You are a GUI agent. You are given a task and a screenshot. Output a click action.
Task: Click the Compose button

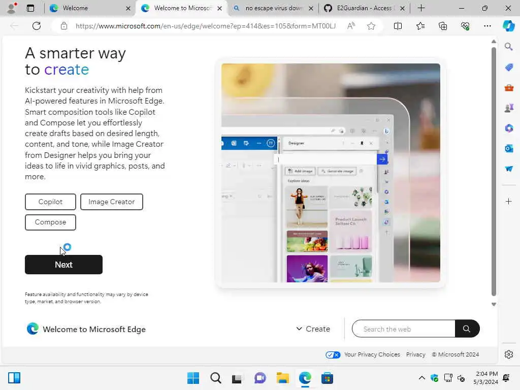[x=50, y=222]
